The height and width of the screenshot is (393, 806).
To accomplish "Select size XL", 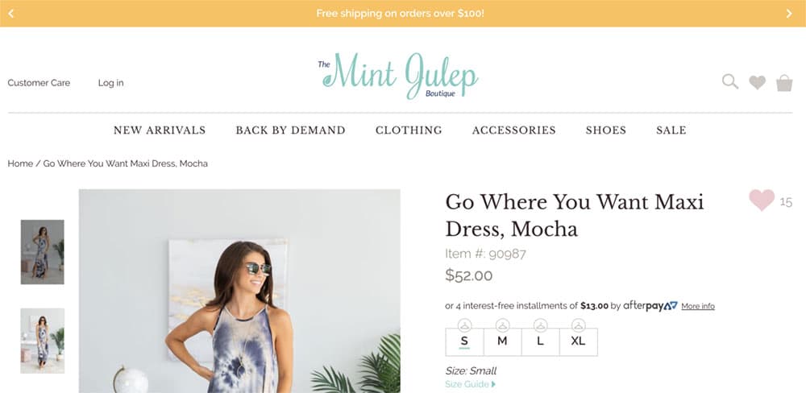I will pos(578,341).
